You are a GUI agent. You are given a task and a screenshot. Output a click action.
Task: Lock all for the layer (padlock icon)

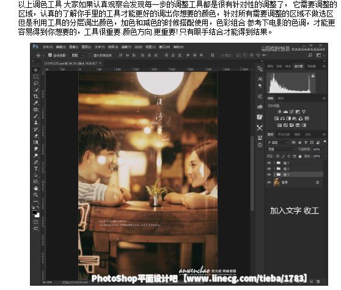pyautogui.click(x=300, y=156)
